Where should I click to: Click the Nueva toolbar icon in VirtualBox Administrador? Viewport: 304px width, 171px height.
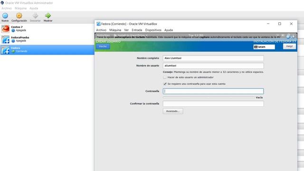point(5,16)
